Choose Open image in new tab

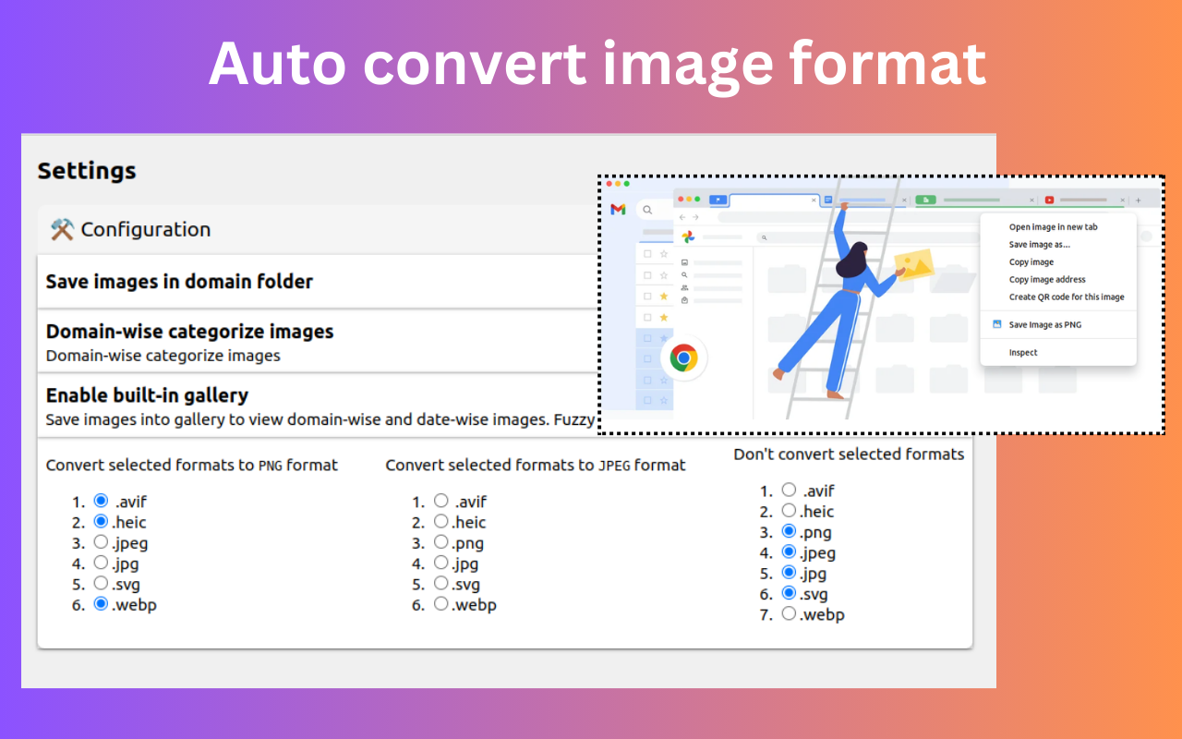point(1053,227)
